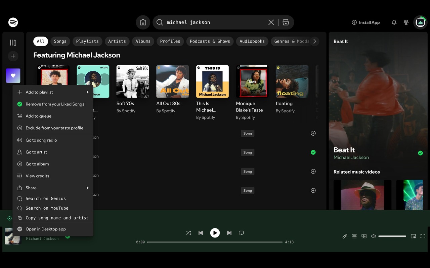Choose View credits

[53, 176]
